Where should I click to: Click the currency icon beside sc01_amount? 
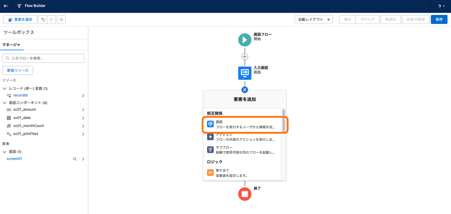(x=9, y=110)
